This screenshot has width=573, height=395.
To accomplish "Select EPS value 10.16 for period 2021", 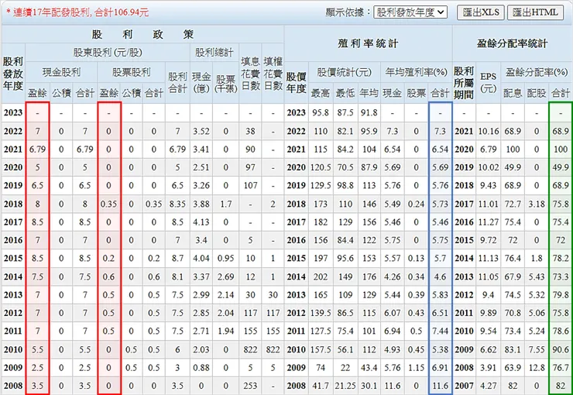I will 489,131.
